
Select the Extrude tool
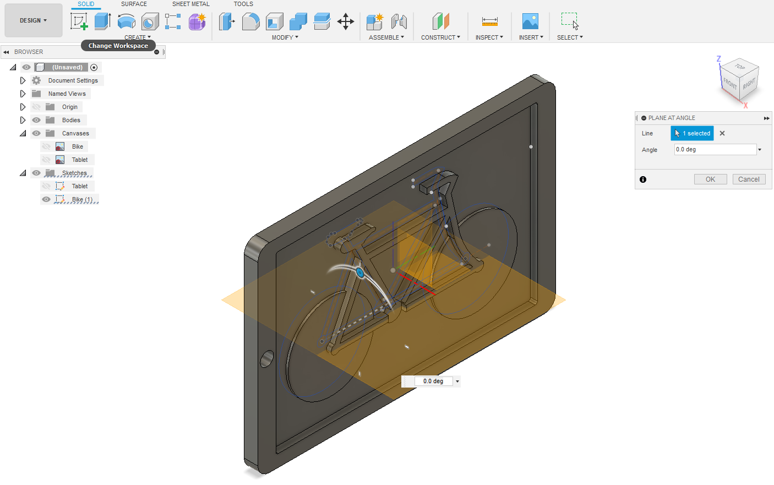tap(103, 21)
